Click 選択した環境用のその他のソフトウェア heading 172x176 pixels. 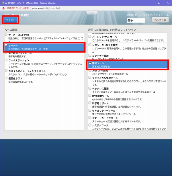click(x=112, y=30)
